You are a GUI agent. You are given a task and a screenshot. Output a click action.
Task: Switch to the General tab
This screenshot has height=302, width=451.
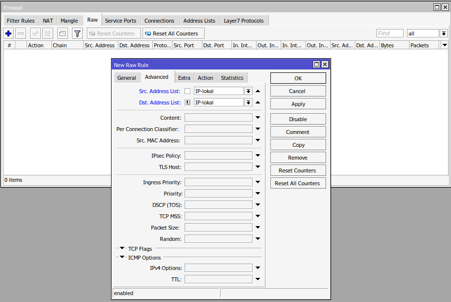(126, 78)
